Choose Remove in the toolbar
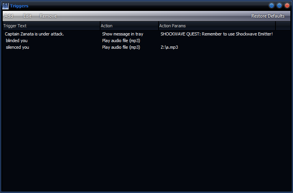The height and width of the screenshot is (193, 293). [48, 16]
